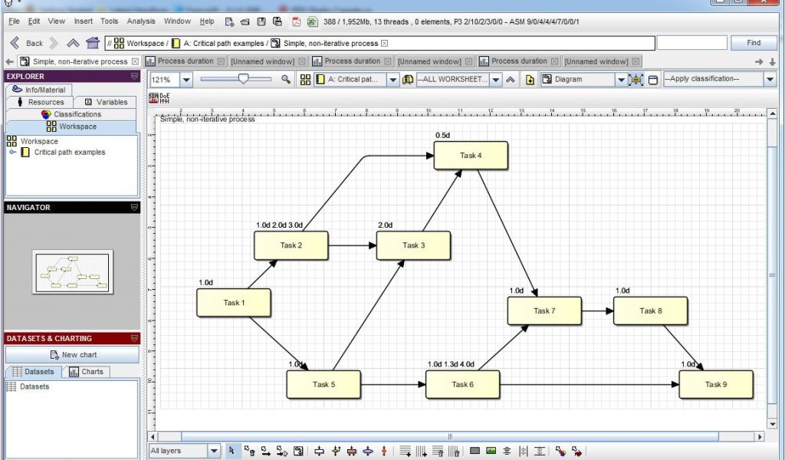Collapse the Navigator panel using its header icon
785x460 pixels.
[x=134, y=208]
